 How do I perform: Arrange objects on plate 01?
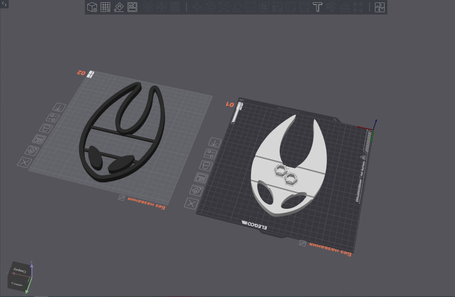[201, 178]
